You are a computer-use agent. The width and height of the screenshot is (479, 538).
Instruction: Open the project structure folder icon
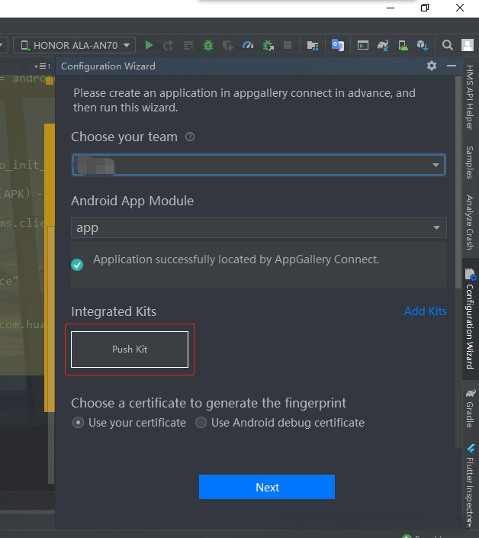coord(313,45)
